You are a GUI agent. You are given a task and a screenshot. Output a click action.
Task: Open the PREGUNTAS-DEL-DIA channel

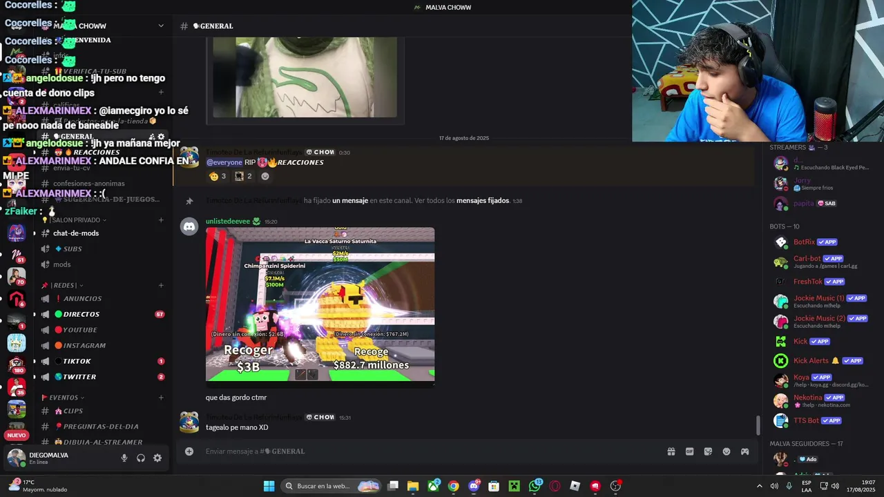(x=102, y=427)
